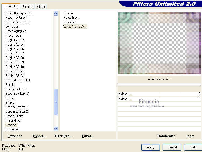Select Pattern Generators category
202x152 pixels.
click(x=18, y=22)
